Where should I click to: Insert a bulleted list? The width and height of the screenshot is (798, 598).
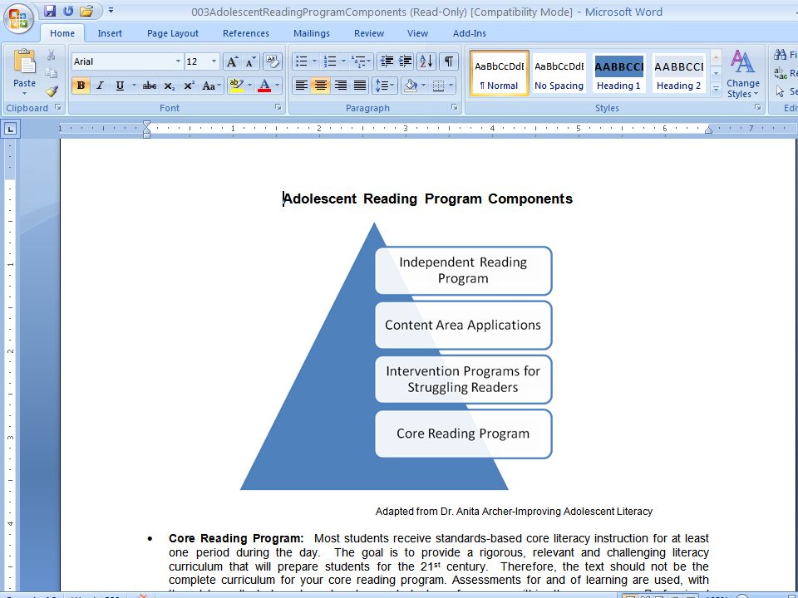[x=301, y=61]
